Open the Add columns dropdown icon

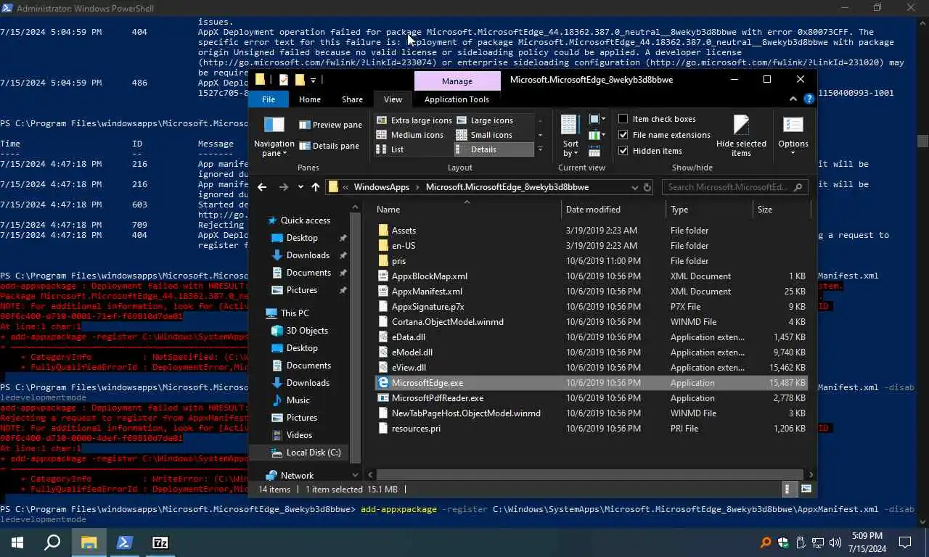click(597, 135)
